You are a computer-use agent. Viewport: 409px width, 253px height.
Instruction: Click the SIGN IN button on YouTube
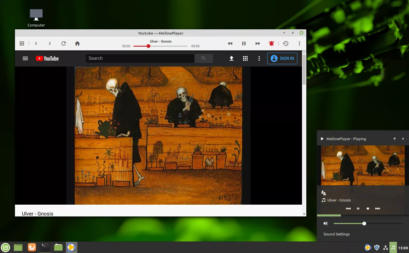pos(282,58)
